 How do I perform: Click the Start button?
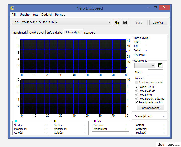139,23
